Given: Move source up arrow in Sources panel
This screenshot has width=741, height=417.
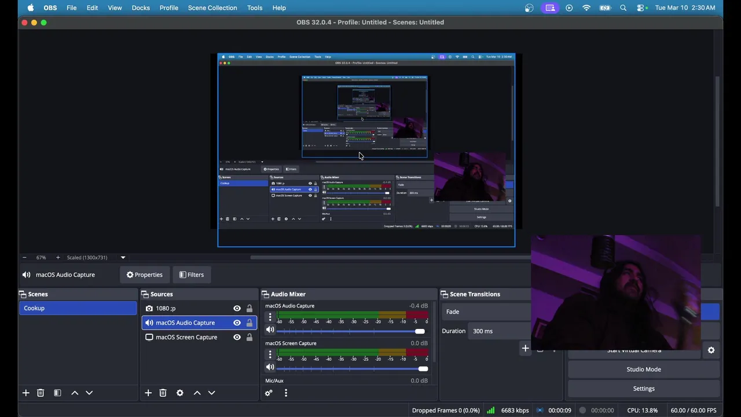Looking at the screenshot, I should pos(197,393).
